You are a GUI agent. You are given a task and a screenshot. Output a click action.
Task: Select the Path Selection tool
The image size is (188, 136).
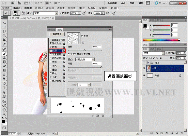4,92
